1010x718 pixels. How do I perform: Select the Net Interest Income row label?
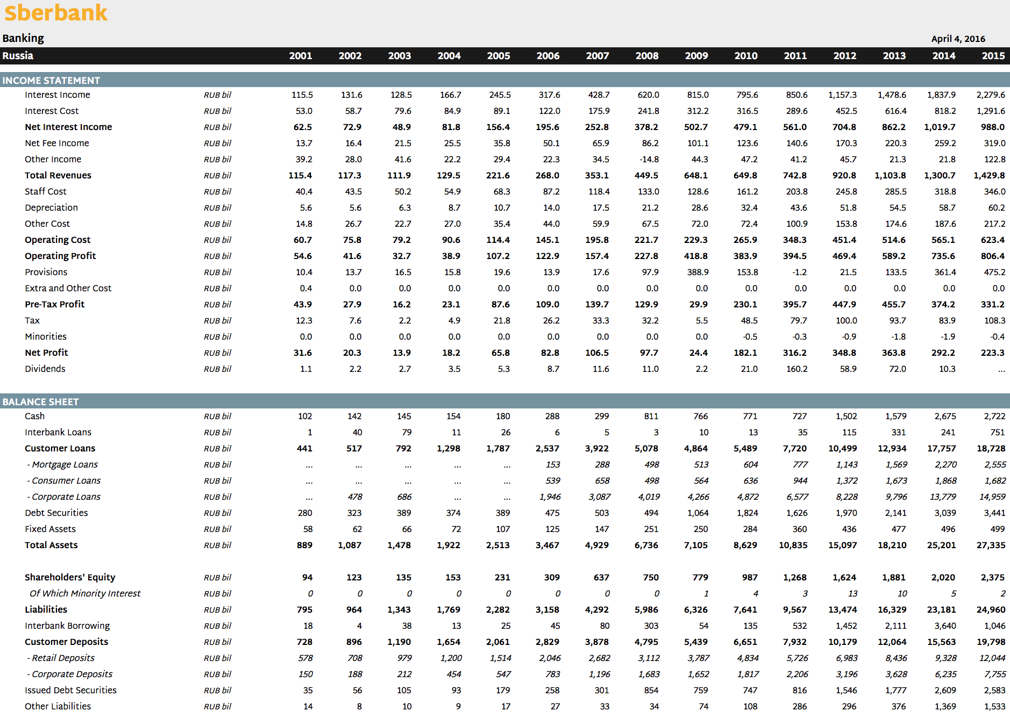click(68, 127)
